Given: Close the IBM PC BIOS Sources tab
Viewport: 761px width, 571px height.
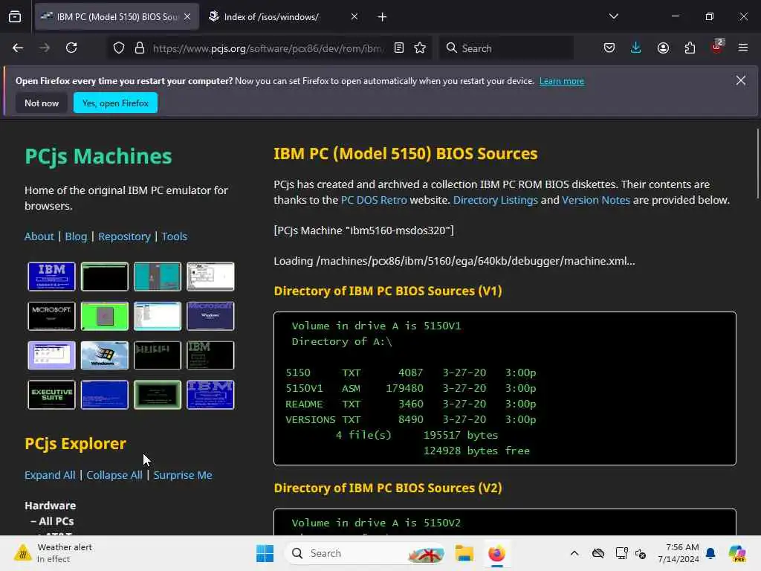Looking at the screenshot, I should pos(187,16).
